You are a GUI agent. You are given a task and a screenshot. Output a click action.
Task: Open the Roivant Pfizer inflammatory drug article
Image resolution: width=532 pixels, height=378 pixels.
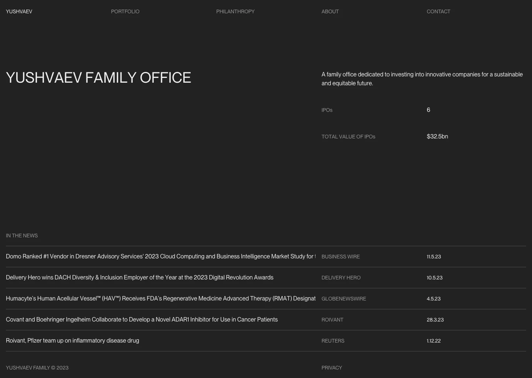click(x=72, y=340)
